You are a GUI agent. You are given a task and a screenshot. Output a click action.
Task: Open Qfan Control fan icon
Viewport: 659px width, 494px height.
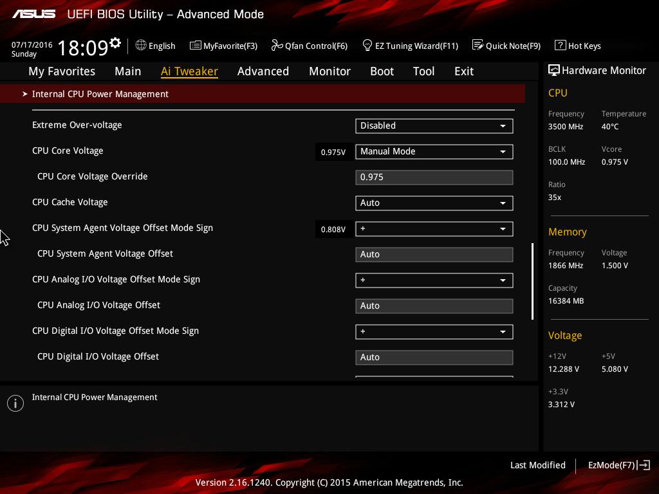(277, 45)
